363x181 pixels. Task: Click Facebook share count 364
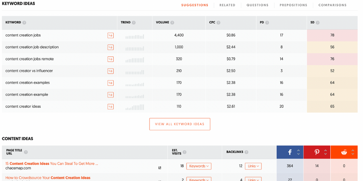pyautogui.click(x=290, y=166)
